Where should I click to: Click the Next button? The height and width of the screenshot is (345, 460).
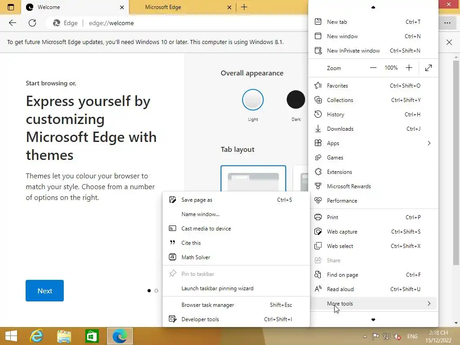[x=44, y=291]
